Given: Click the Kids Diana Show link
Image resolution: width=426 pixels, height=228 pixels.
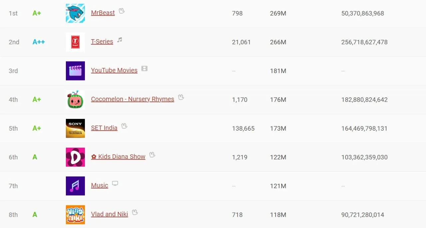Looking at the screenshot, I should 118,157.
